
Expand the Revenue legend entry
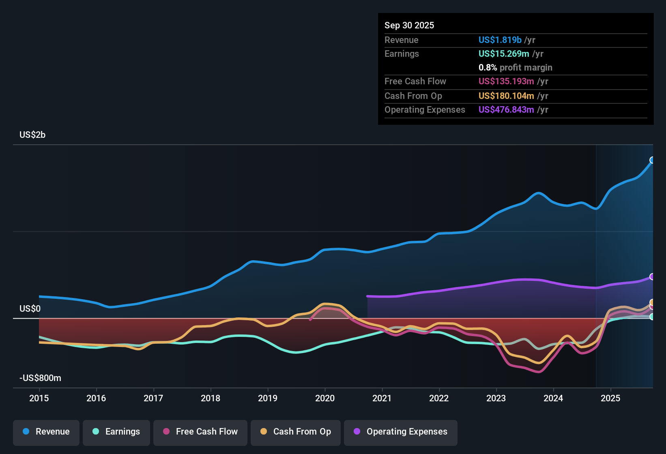[46, 432]
